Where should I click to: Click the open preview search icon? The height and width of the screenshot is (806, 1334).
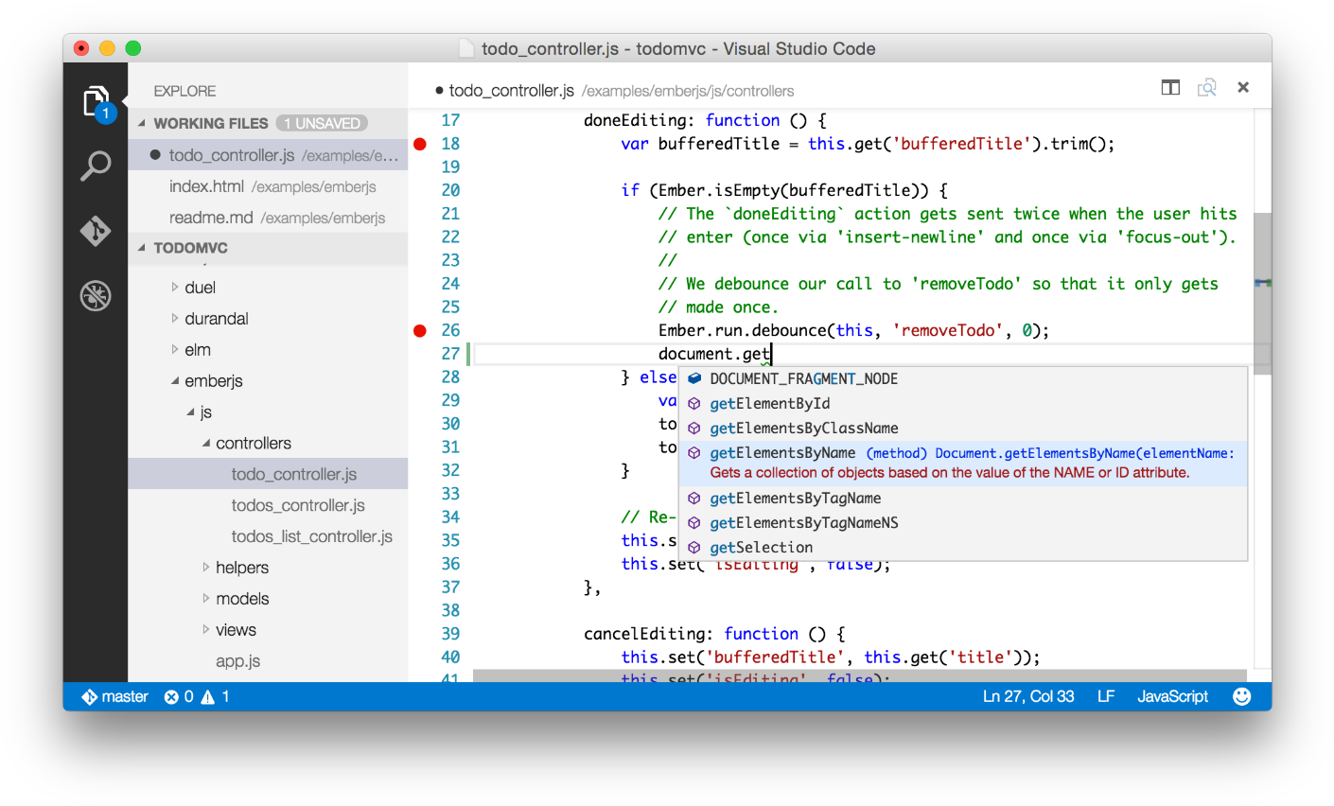pyautogui.click(x=1206, y=88)
